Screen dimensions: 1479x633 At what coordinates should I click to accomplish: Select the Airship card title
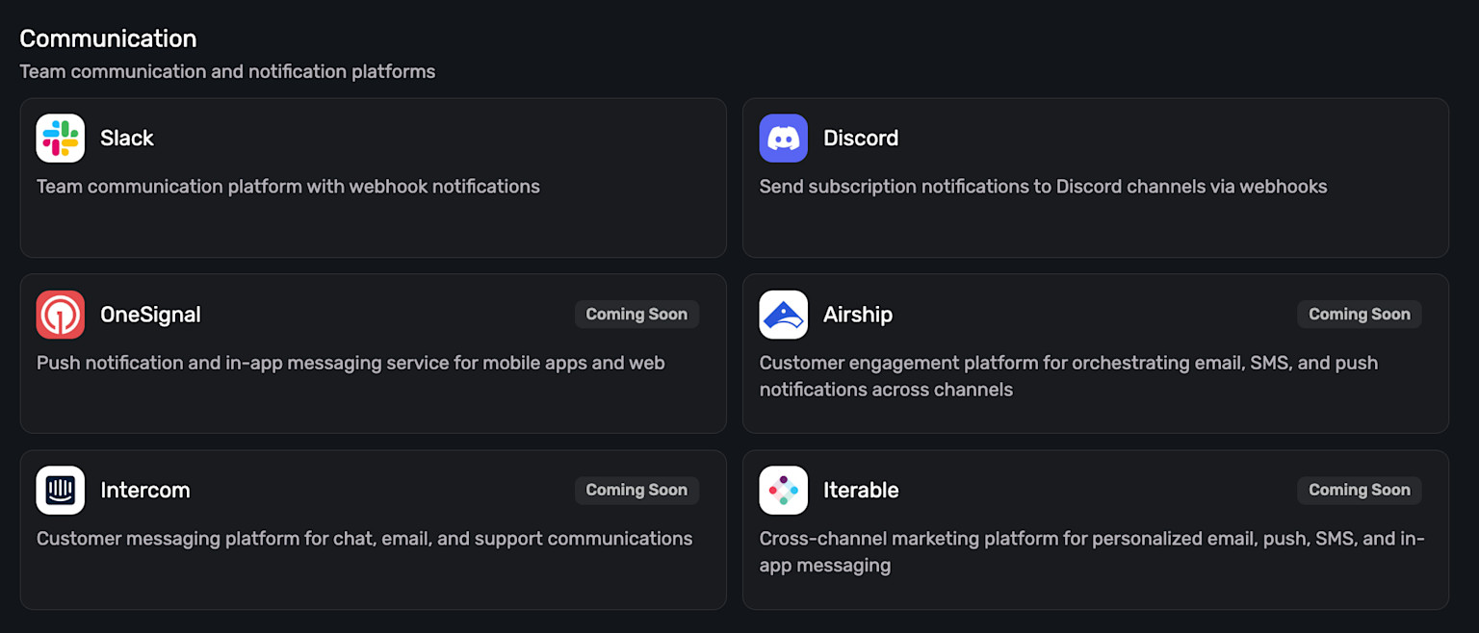pos(858,315)
